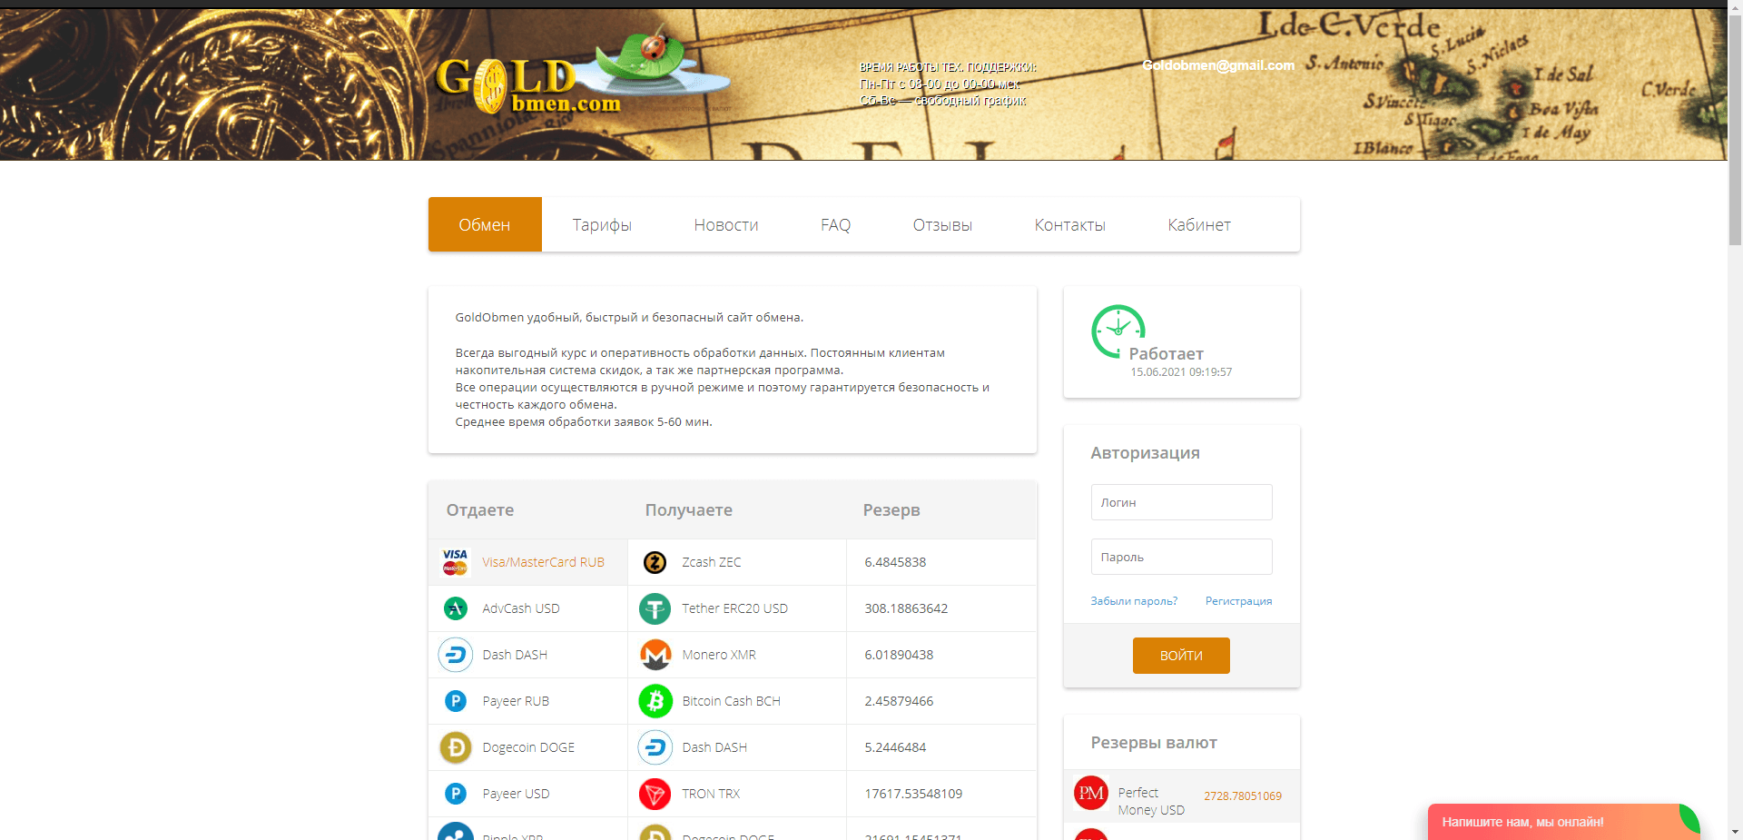
Task: Click the Dash icon in Получаете column
Action: [655, 747]
